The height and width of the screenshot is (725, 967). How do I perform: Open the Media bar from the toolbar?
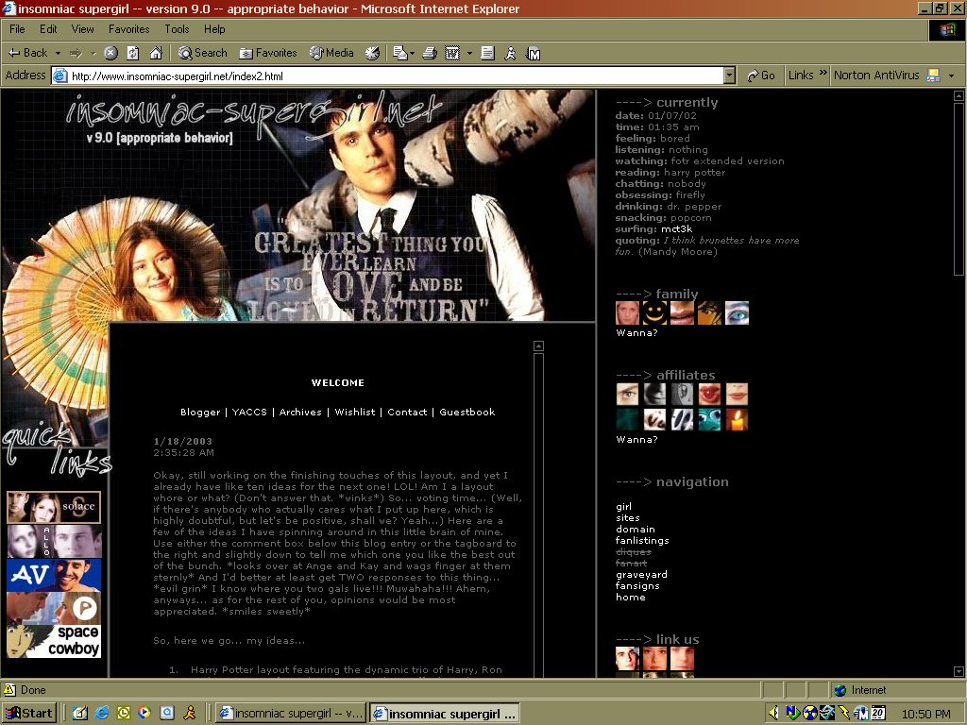(x=331, y=54)
